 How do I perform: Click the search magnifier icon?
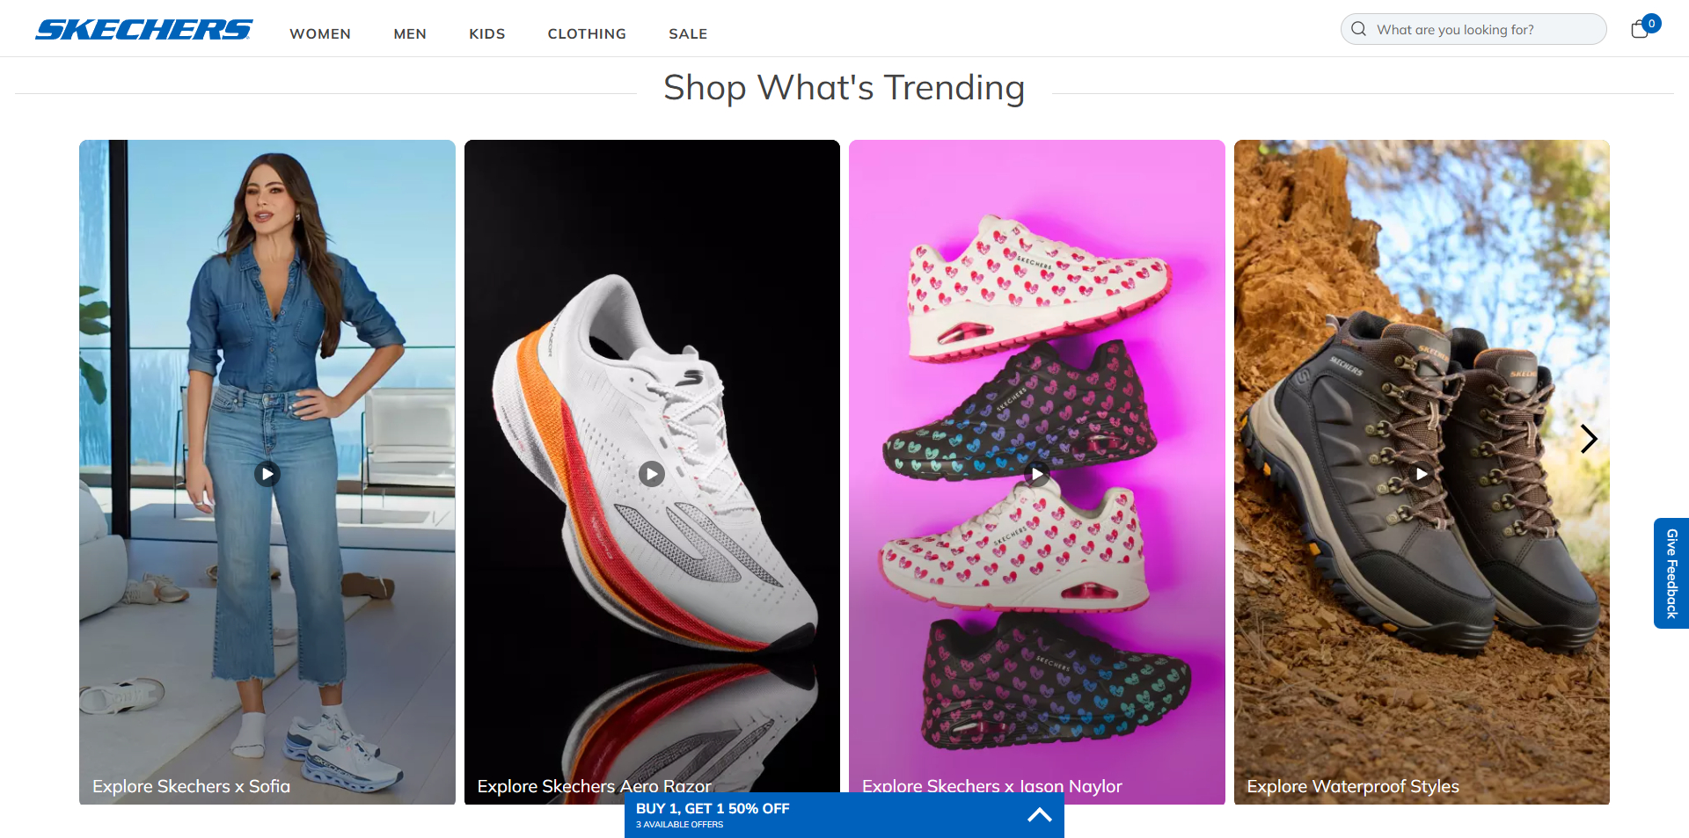[1359, 29]
